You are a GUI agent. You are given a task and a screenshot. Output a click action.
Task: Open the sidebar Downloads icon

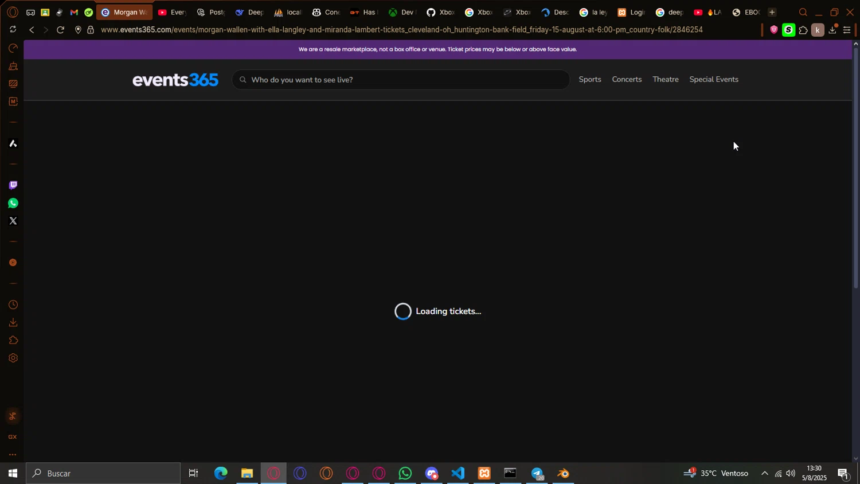13,322
